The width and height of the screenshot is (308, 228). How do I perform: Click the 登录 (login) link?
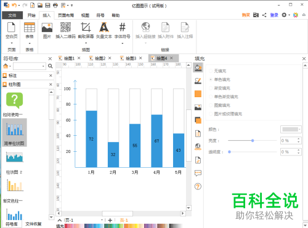click(274, 15)
